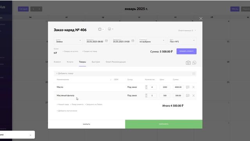Click Сегодня button in background calendar
The image size is (250, 141).
tap(23, 9)
